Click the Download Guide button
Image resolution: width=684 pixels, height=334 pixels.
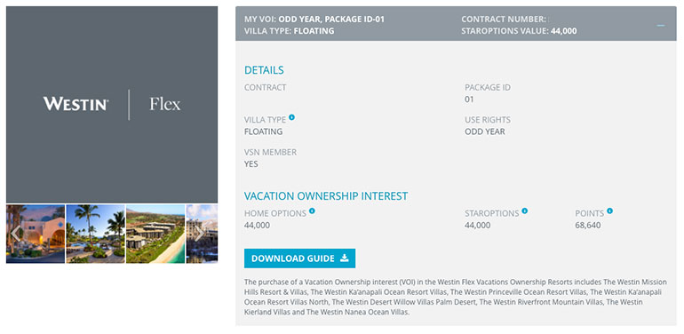point(299,258)
